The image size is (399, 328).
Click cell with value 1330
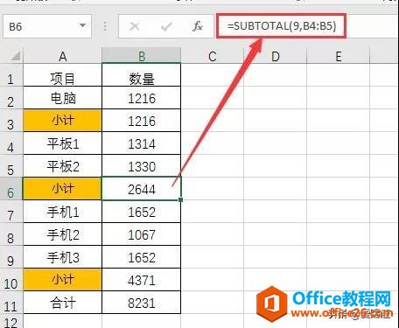[142, 166]
